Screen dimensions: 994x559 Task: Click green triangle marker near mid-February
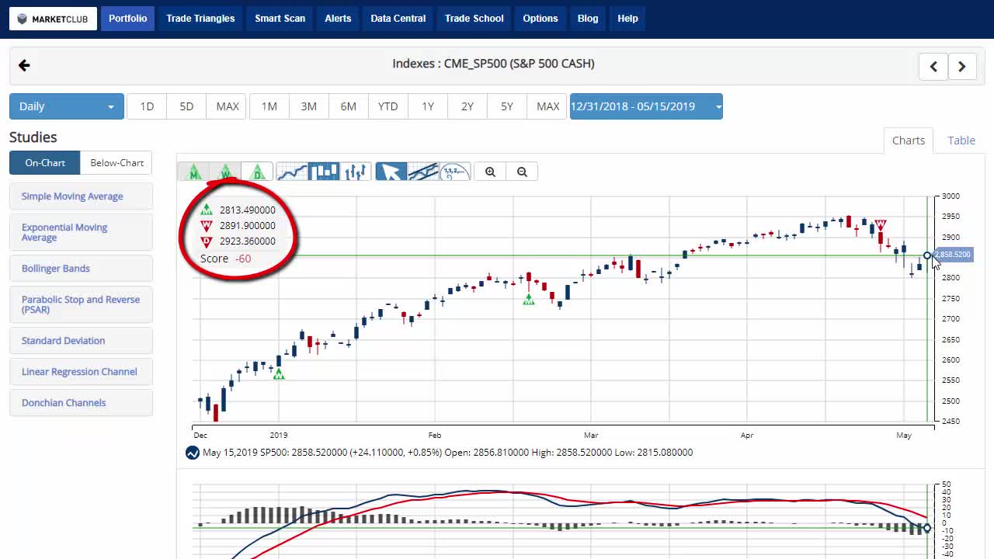click(529, 300)
